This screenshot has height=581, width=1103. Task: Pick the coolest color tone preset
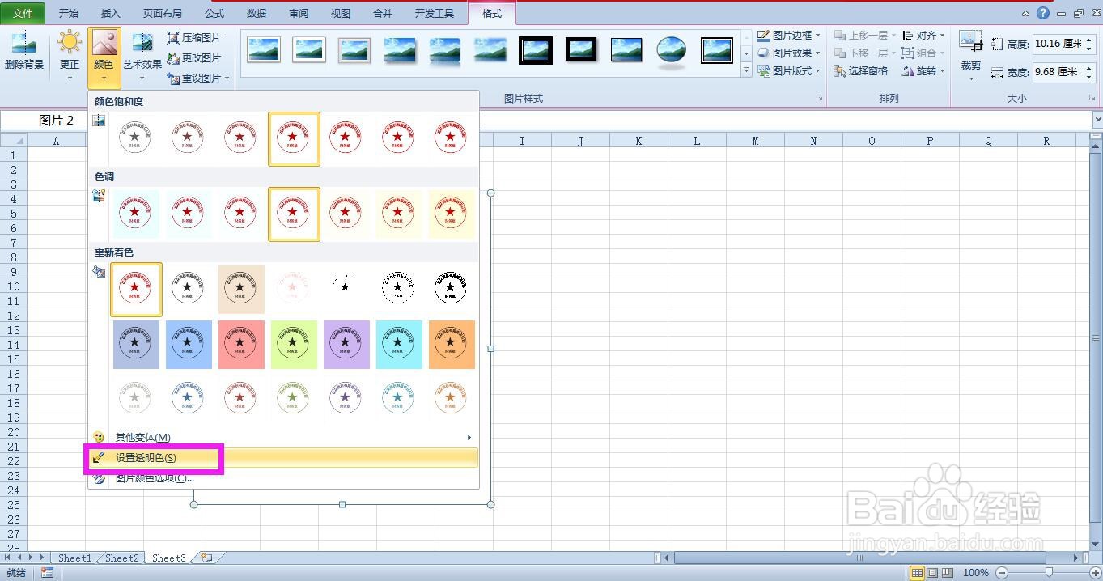click(x=134, y=214)
